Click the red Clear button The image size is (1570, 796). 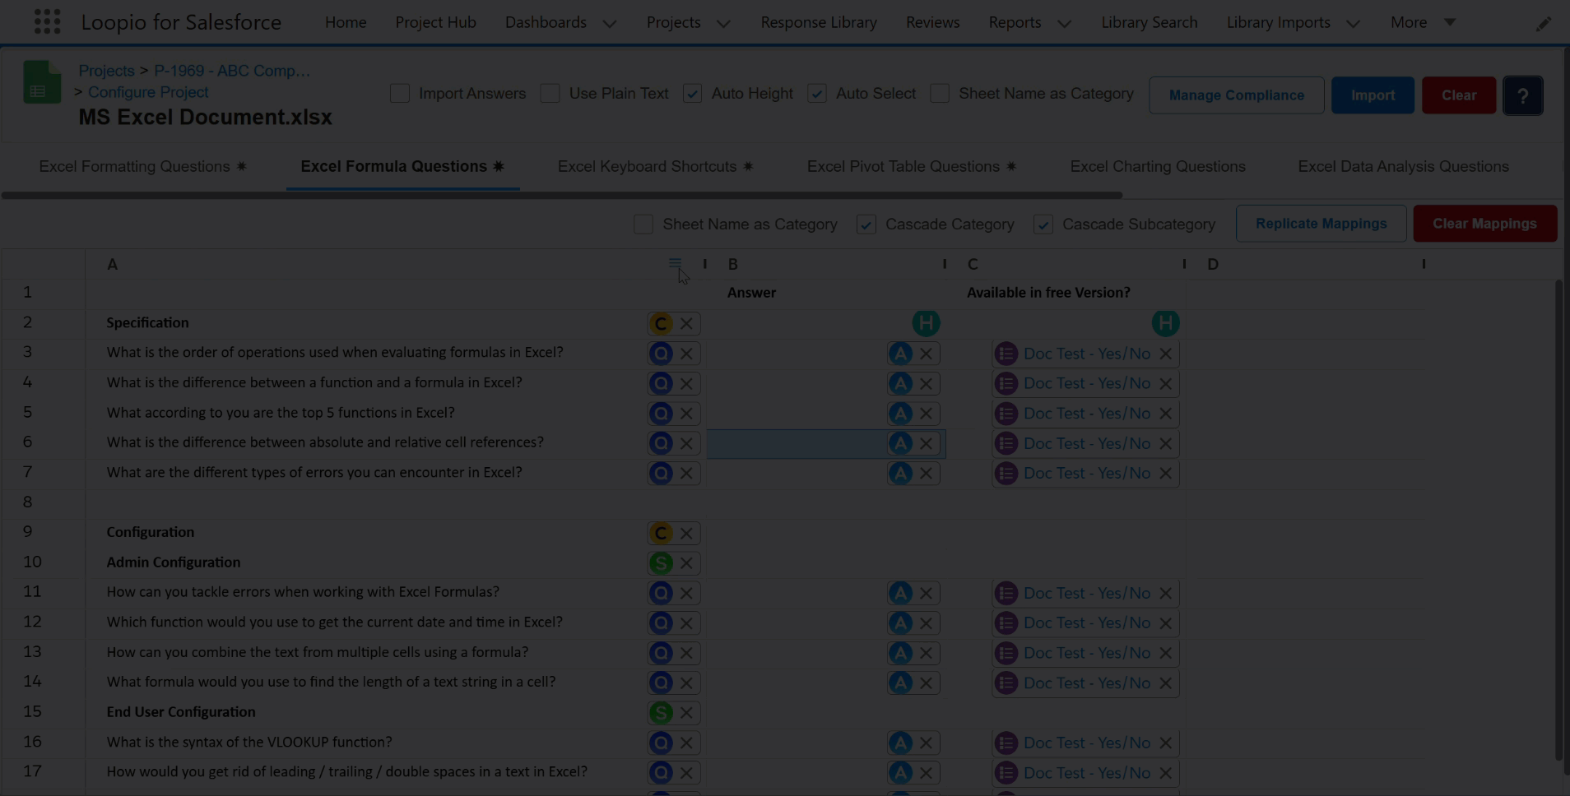[x=1459, y=95]
